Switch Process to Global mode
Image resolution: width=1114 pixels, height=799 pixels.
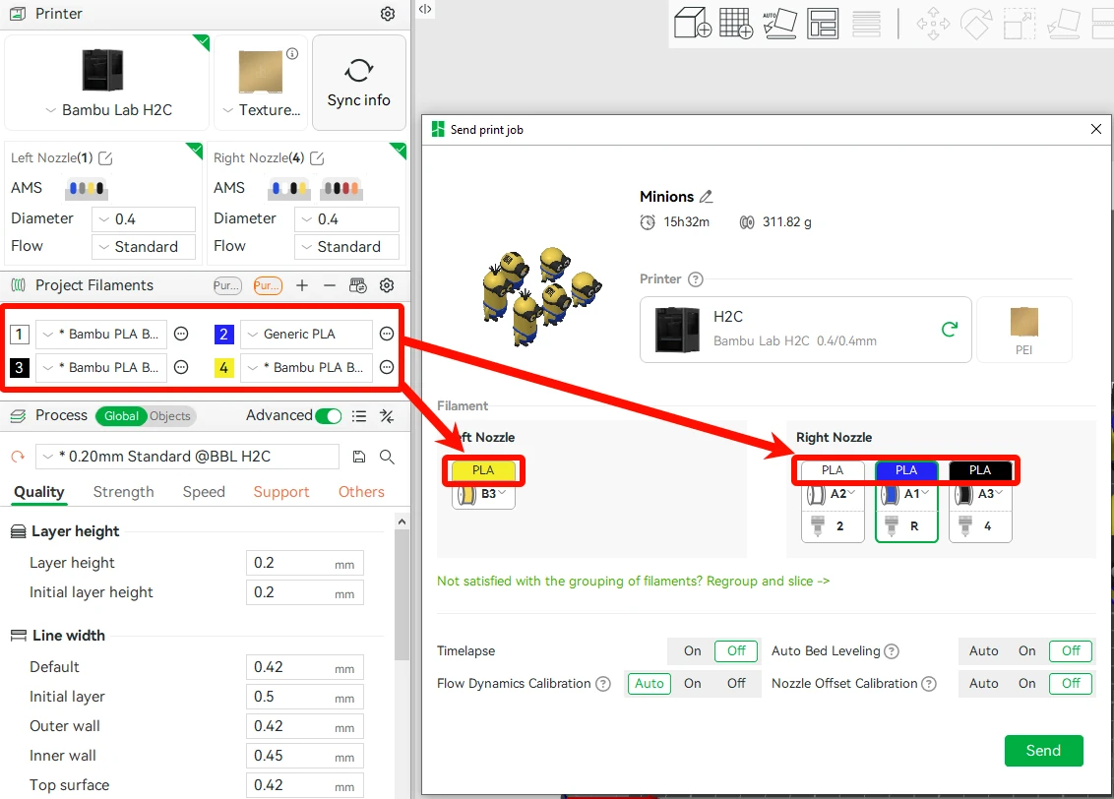(x=121, y=416)
